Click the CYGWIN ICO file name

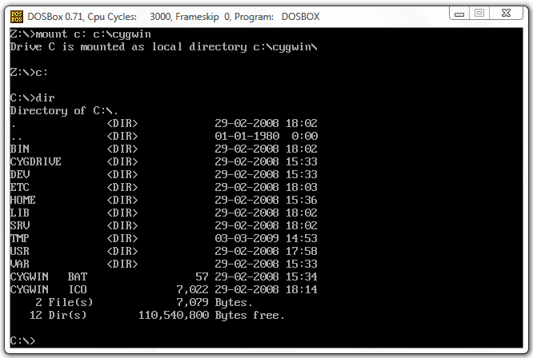(x=49, y=289)
